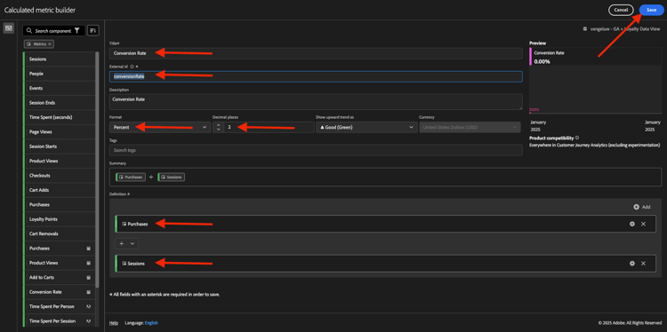Viewport: 667px width, 332px height.
Task: Click Product compatibility info icon
Action: click(577, 138)
